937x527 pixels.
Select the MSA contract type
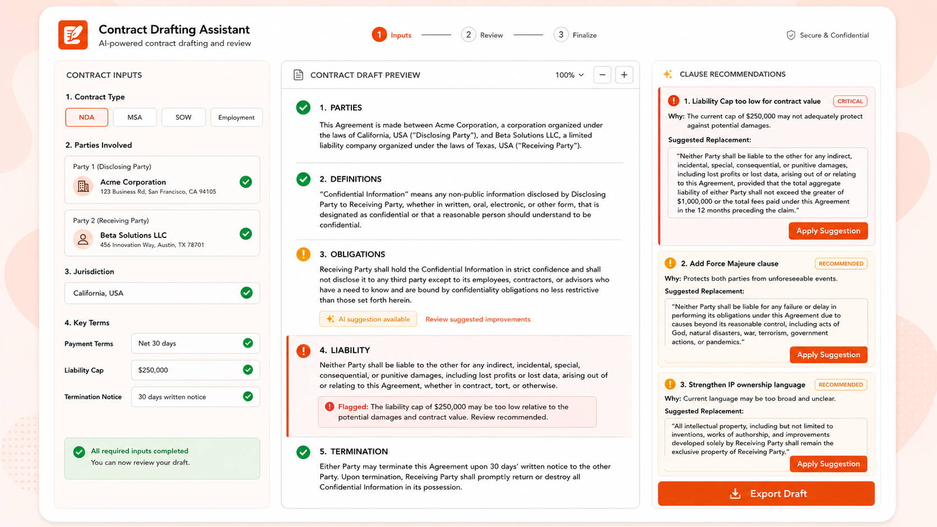(134, 118)
